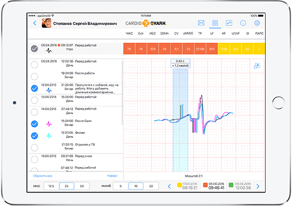This screenshot has width=294, height=206.
Task: Check the Отдыхаю у ТВ record
Action: pos(34,148)
